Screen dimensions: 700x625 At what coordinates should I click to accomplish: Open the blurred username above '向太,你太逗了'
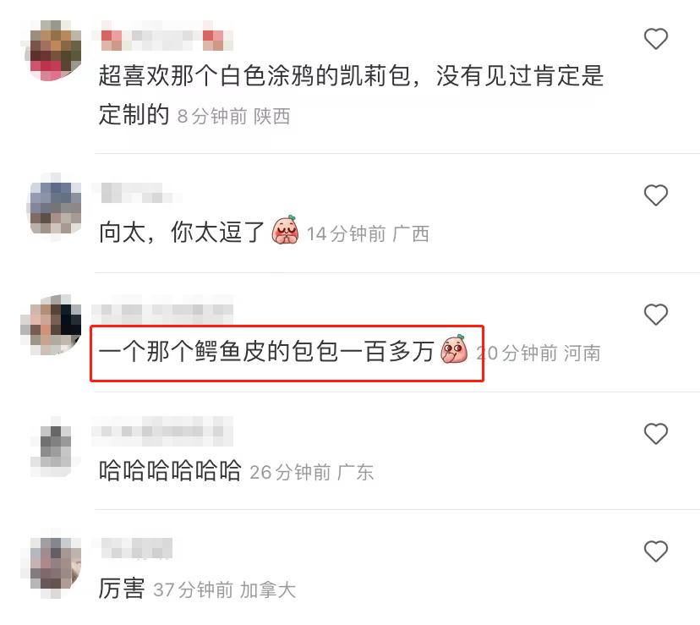[137, 193]
